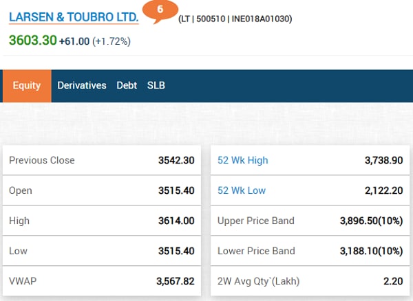This screenshot has height=301, width=413.
Task: Switch to the Debt tab
Action: (x=127, y=85)
